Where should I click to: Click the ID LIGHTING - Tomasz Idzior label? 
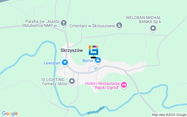tap(55, 82)
